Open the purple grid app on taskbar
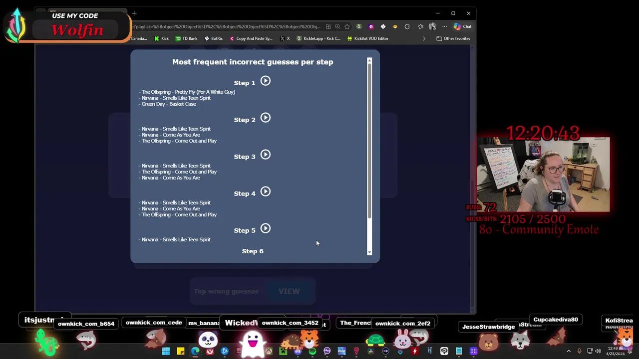This screenshot has width=639, height=359. click(x=473, y=352)
